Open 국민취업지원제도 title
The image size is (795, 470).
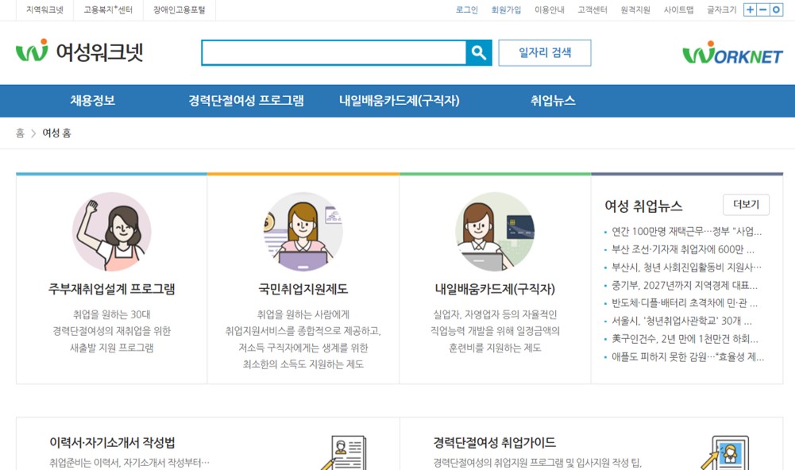coord(303,289)
